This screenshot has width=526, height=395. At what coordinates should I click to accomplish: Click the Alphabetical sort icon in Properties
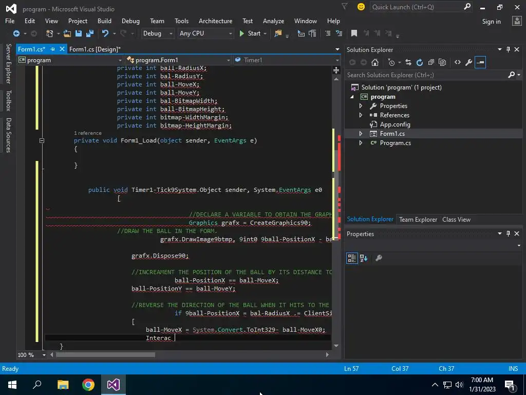click(364, 258)
